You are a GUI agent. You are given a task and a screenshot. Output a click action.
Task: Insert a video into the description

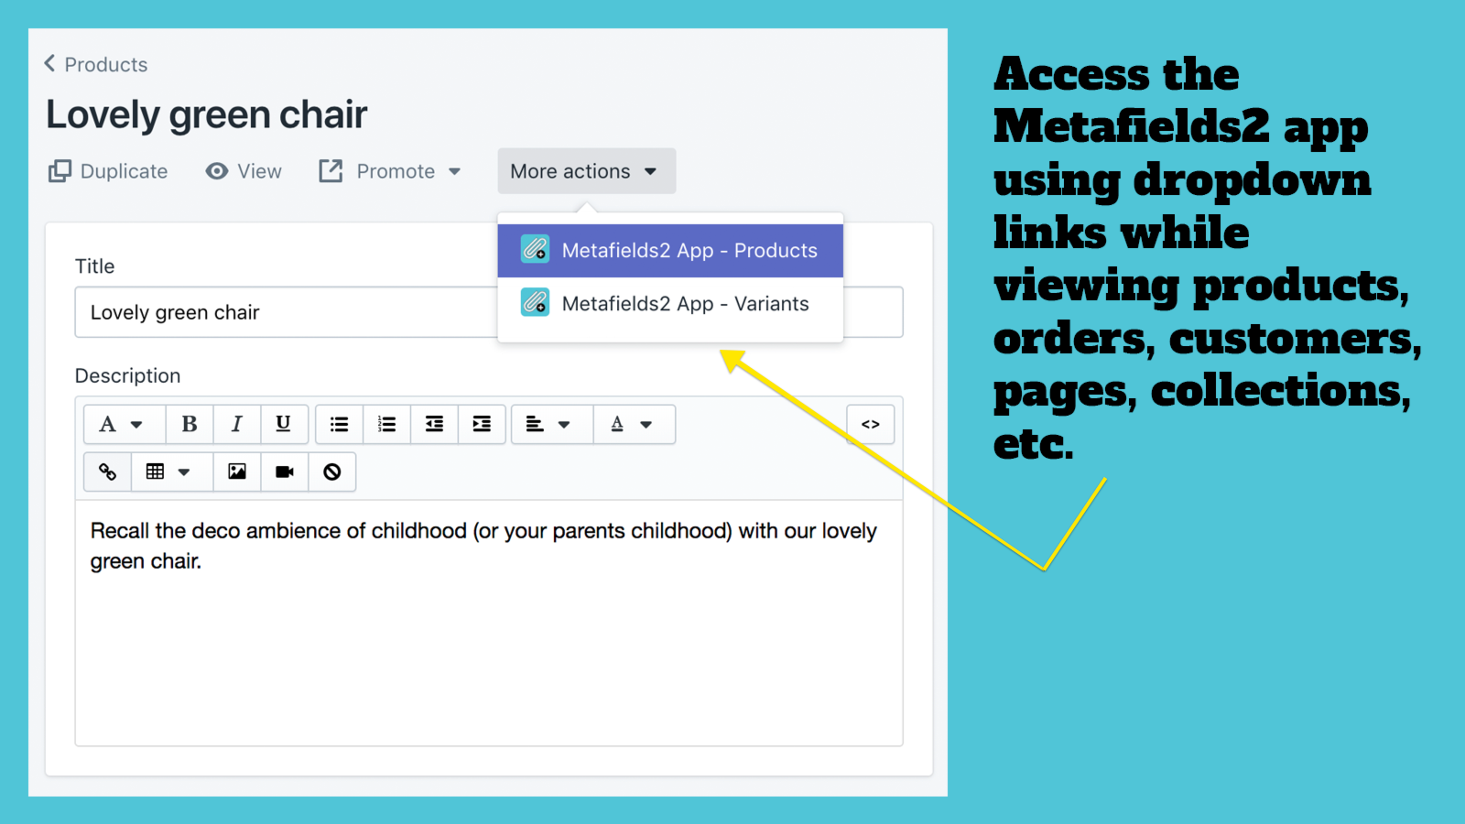284,472
